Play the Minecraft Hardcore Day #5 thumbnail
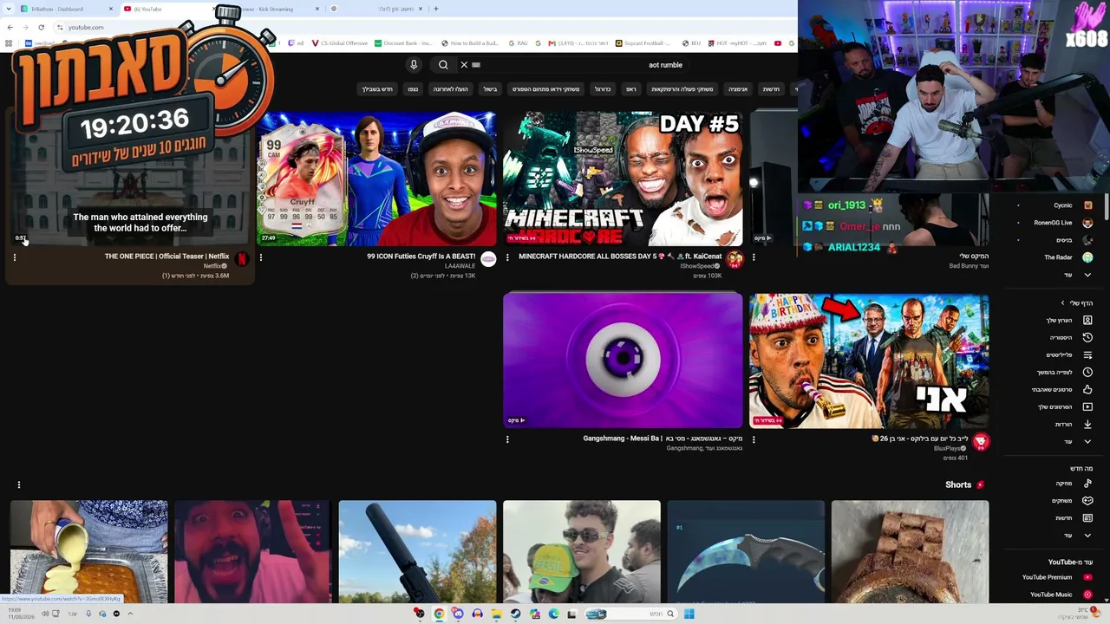This screenshot has height=624, width=1110. (623, 179)
